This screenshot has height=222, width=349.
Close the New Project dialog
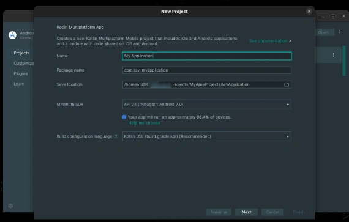[309, 12]
